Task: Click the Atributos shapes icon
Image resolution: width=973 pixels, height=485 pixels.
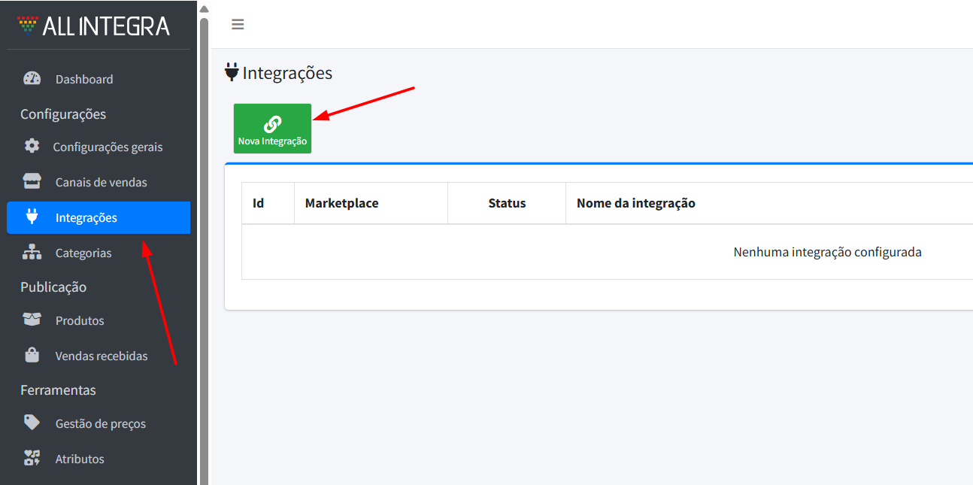Action: (32, 459)
